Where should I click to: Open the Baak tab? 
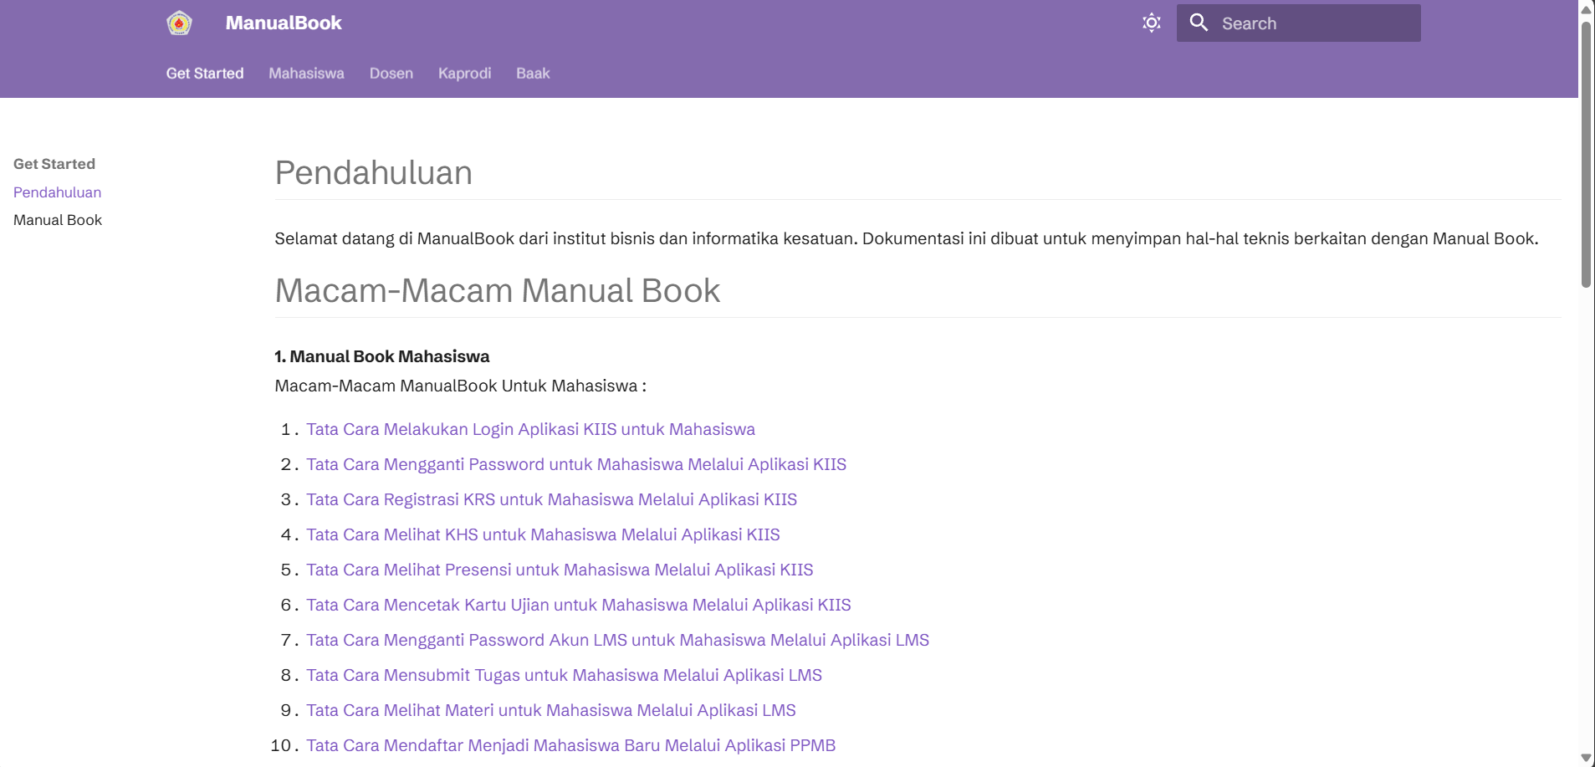pos(533,74)
